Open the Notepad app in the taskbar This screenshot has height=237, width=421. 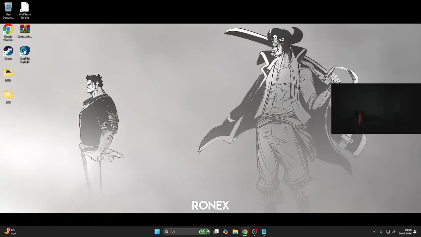[264, 232]
